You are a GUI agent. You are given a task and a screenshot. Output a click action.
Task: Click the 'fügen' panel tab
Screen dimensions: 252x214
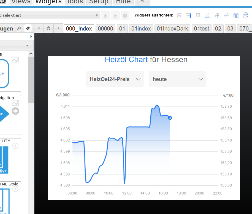[6, 29]
